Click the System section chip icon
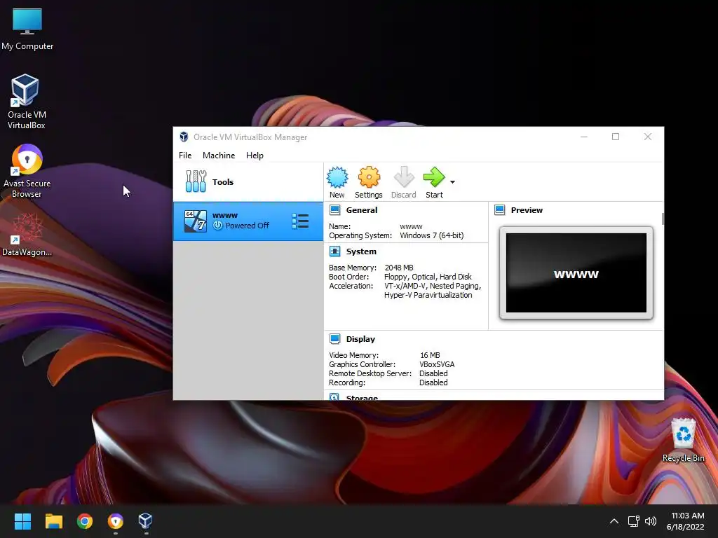This screenshot has height=538, width=718. click(x=334, y=251)
